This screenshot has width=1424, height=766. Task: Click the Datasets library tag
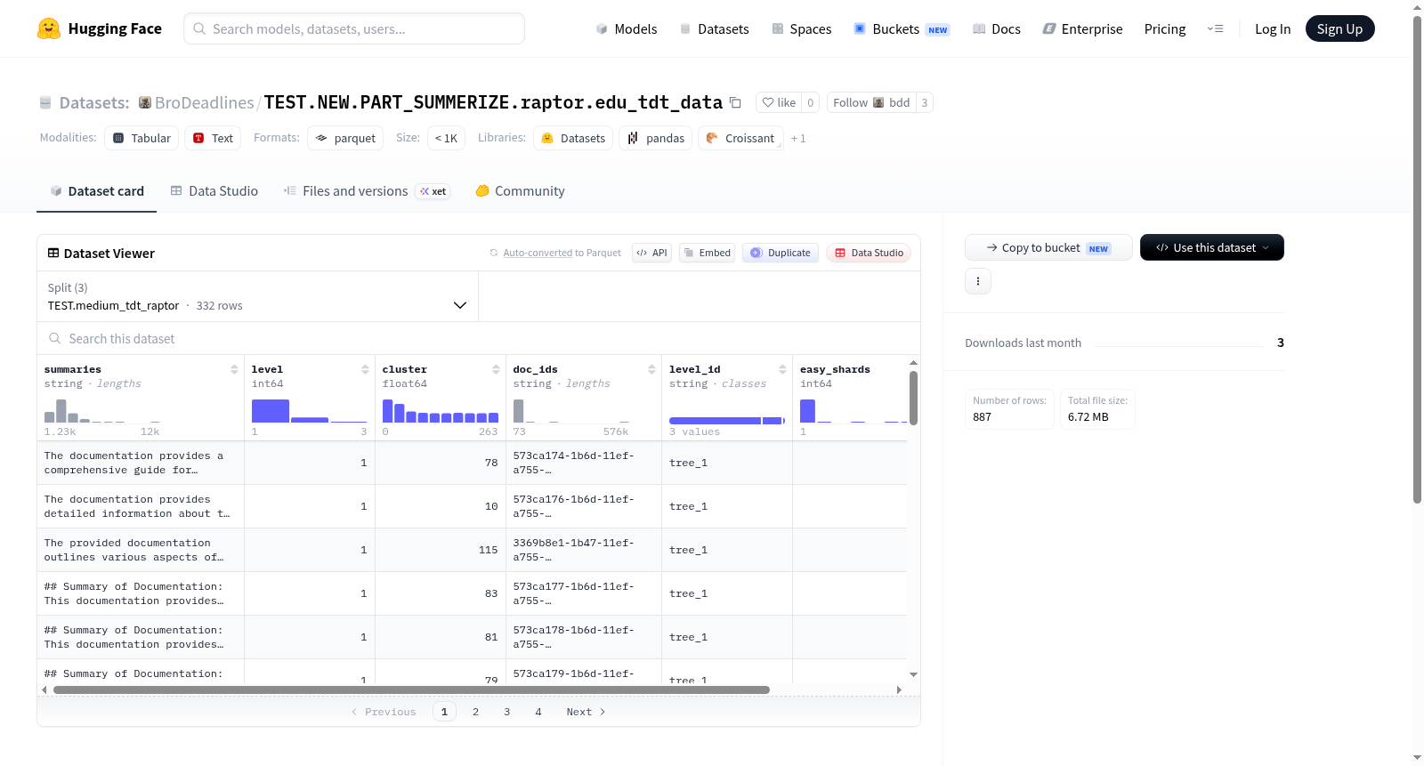(x=573, y=138)
